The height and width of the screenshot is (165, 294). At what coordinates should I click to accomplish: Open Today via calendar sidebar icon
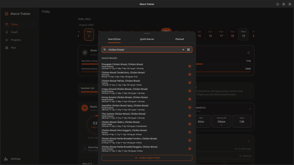click(x=7, y=24)
